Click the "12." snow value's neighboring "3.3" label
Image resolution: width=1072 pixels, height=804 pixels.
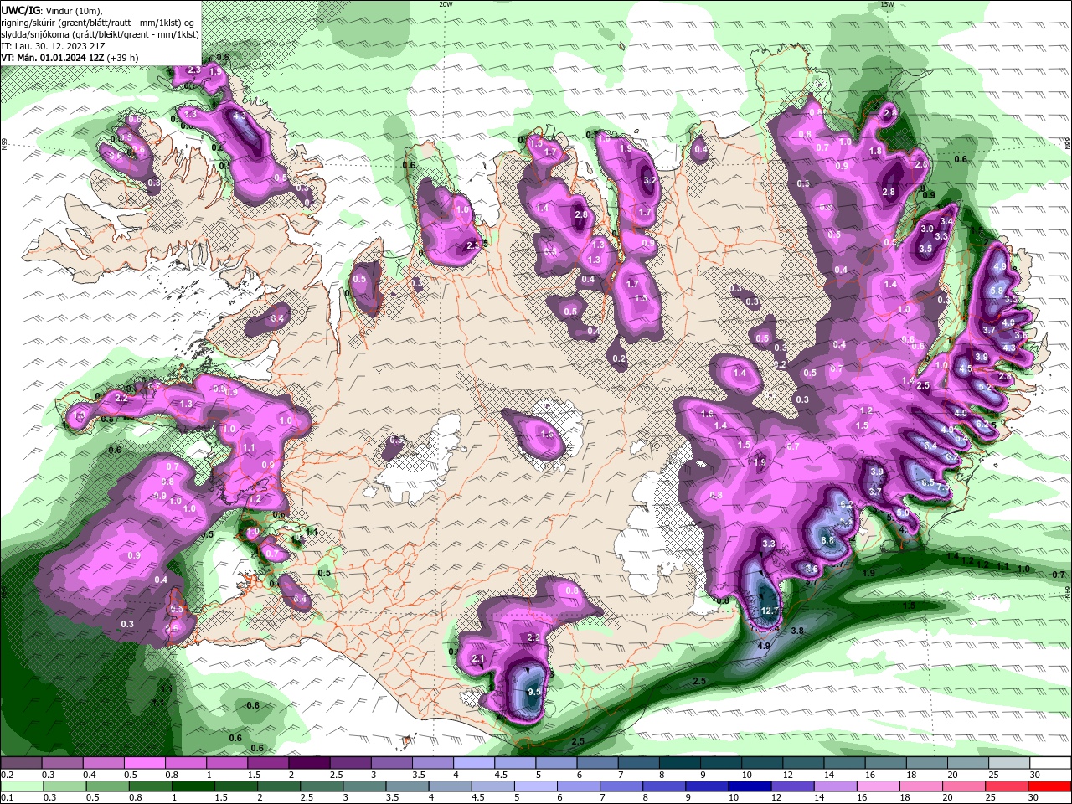(x=768, y=544)
